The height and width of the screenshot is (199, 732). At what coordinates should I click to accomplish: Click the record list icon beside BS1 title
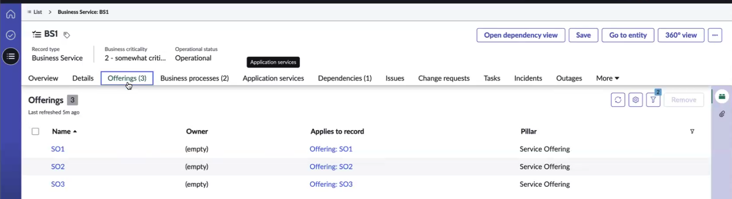tap(36, 34)
